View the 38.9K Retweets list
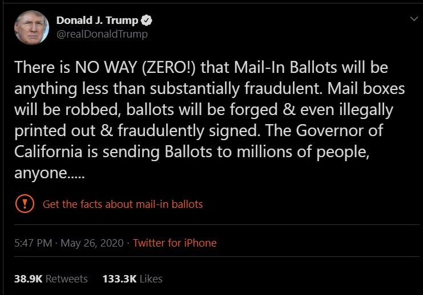 coord(51,278)
